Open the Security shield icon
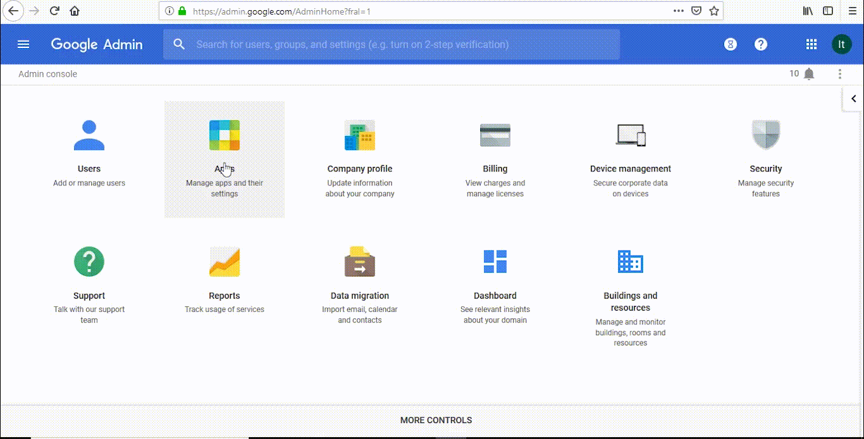This screenshot has height=439, width=864. (x=766, y=135)
